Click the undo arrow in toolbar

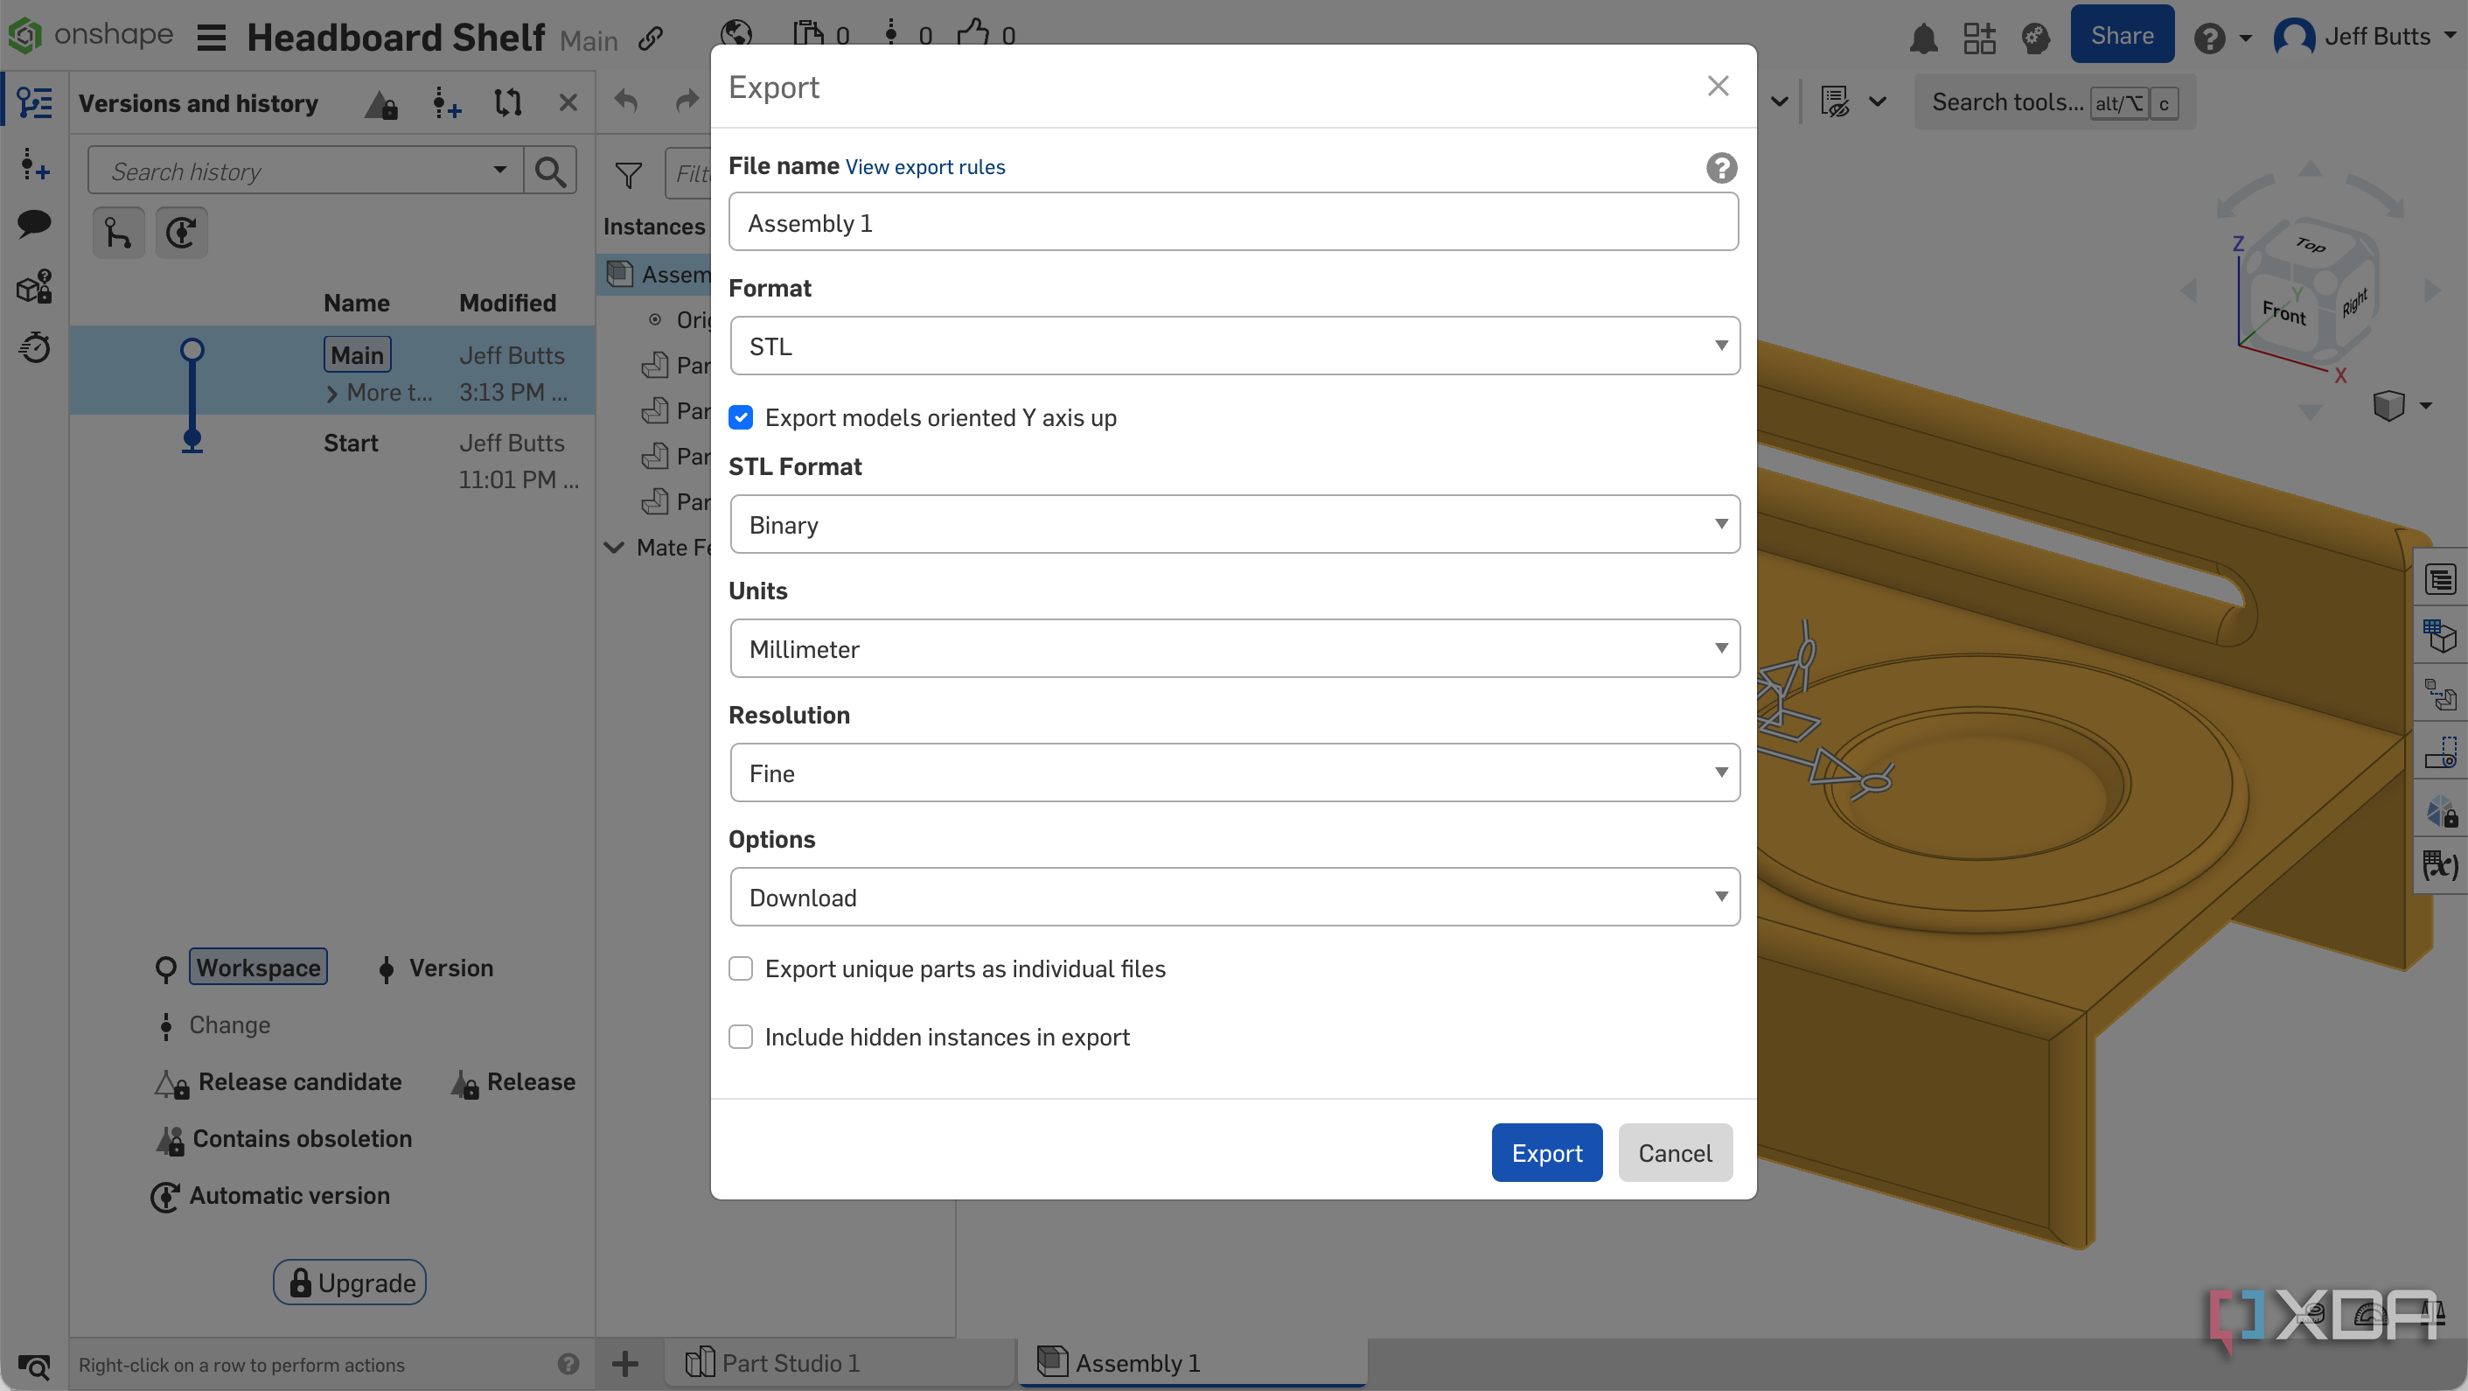(x=625, y=101)
